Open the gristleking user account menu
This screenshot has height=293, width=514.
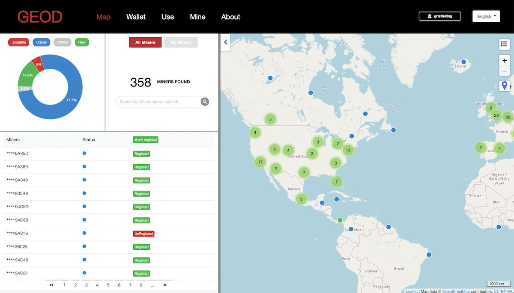point(440,16)
